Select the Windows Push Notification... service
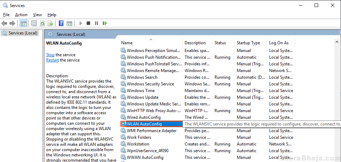 (154, 57)
